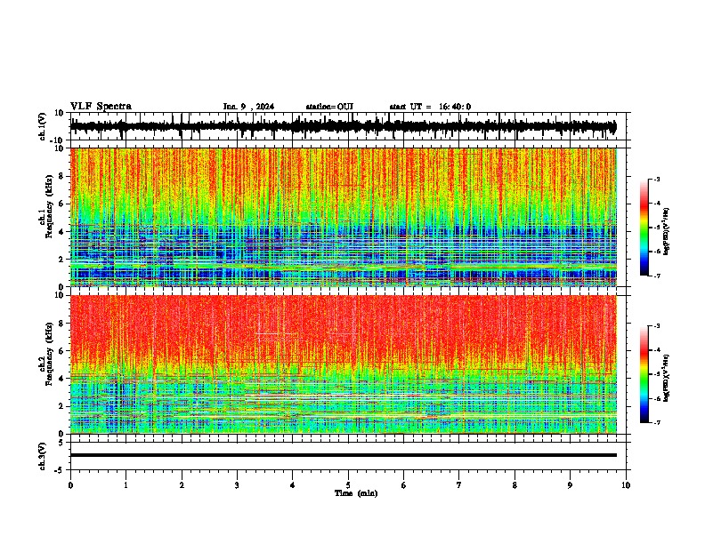Click the "8" kHz tick of ch.1 spectrogram
Screen dimensions: 705x544
[61, 176]
